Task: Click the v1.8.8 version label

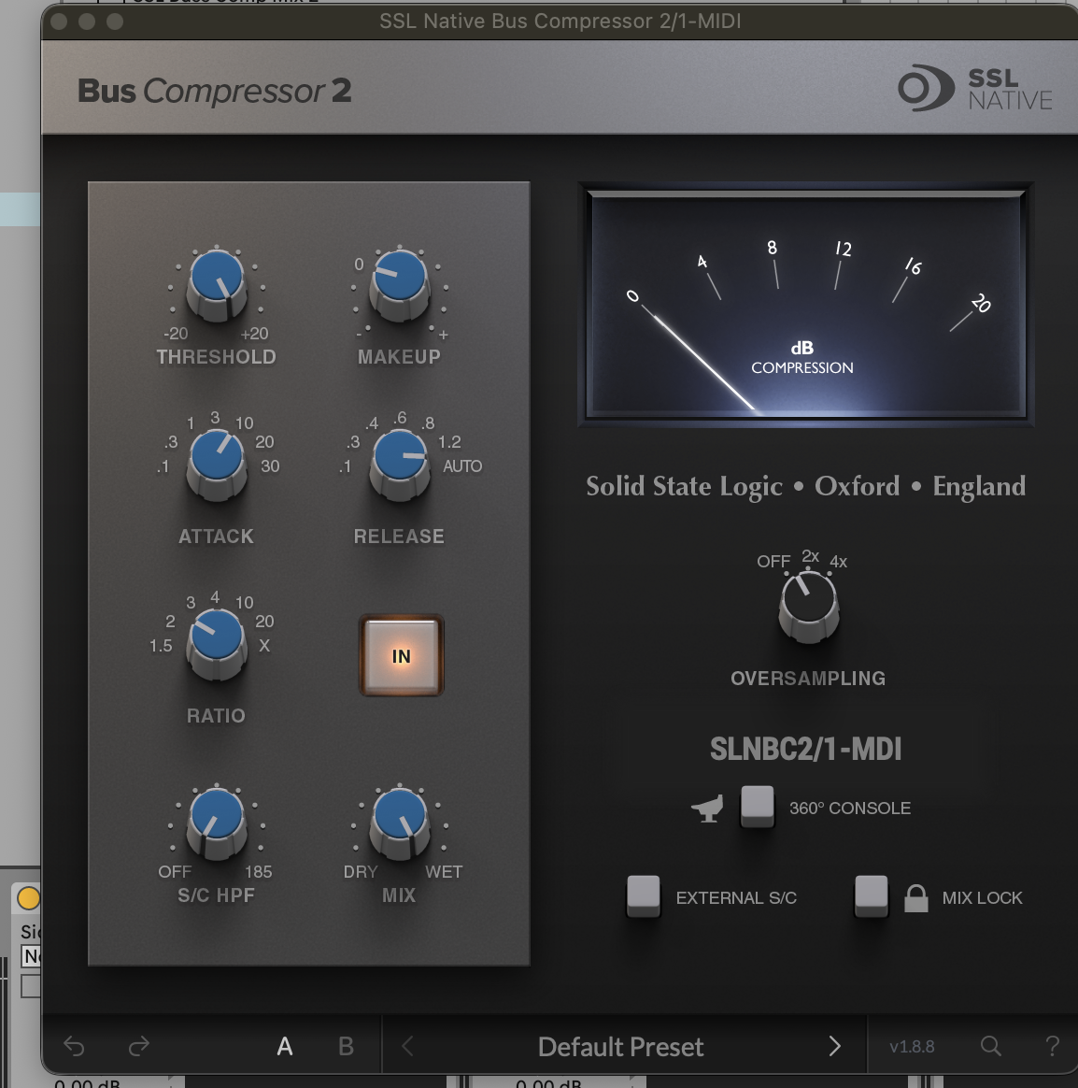Action: (911, 1046)
